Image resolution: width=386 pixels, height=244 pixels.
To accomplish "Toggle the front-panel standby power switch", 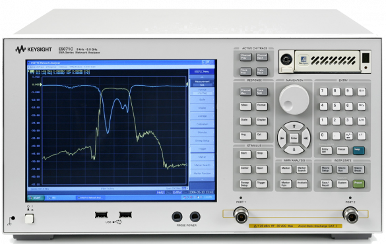I will [x=29, y=219].
